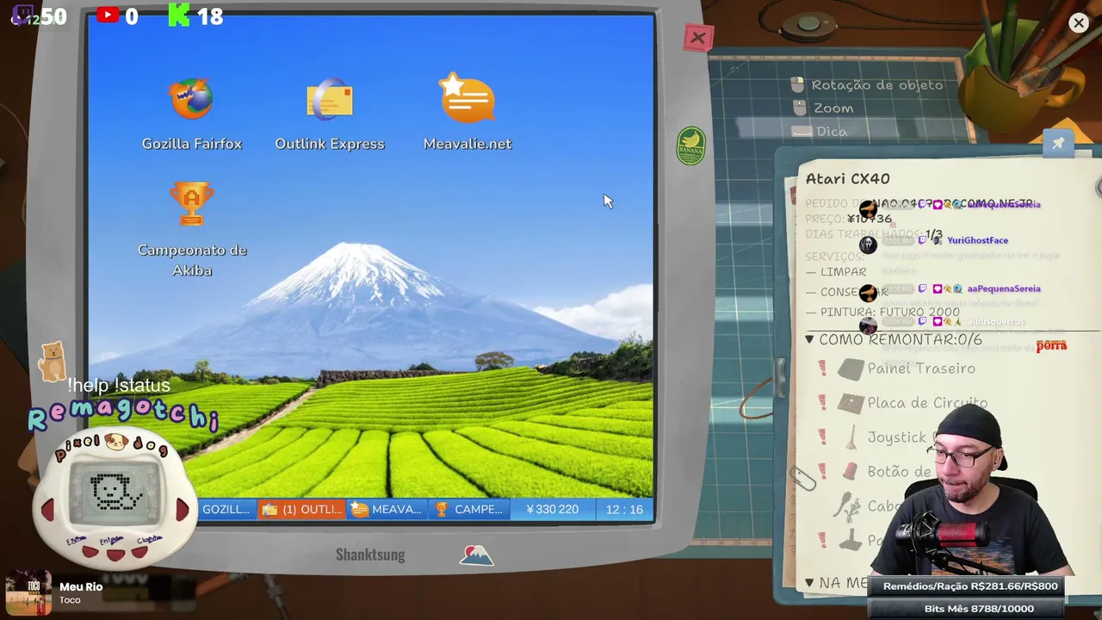Screen dimensions: 1102x620
Task: Click the YuriGhostFace chat username
Action: point(977,240)
